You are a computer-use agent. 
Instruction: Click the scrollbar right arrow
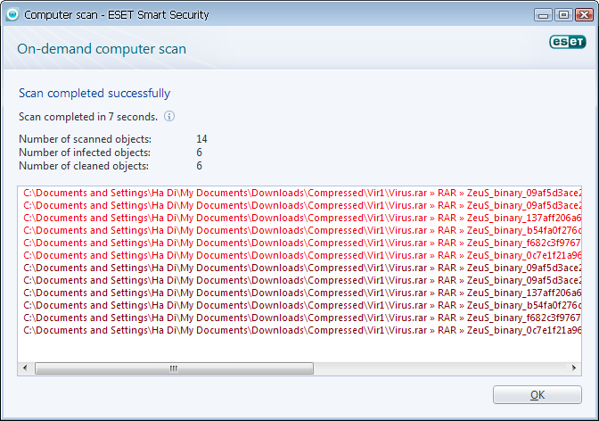pyautogui.click(x=574, y=368)
